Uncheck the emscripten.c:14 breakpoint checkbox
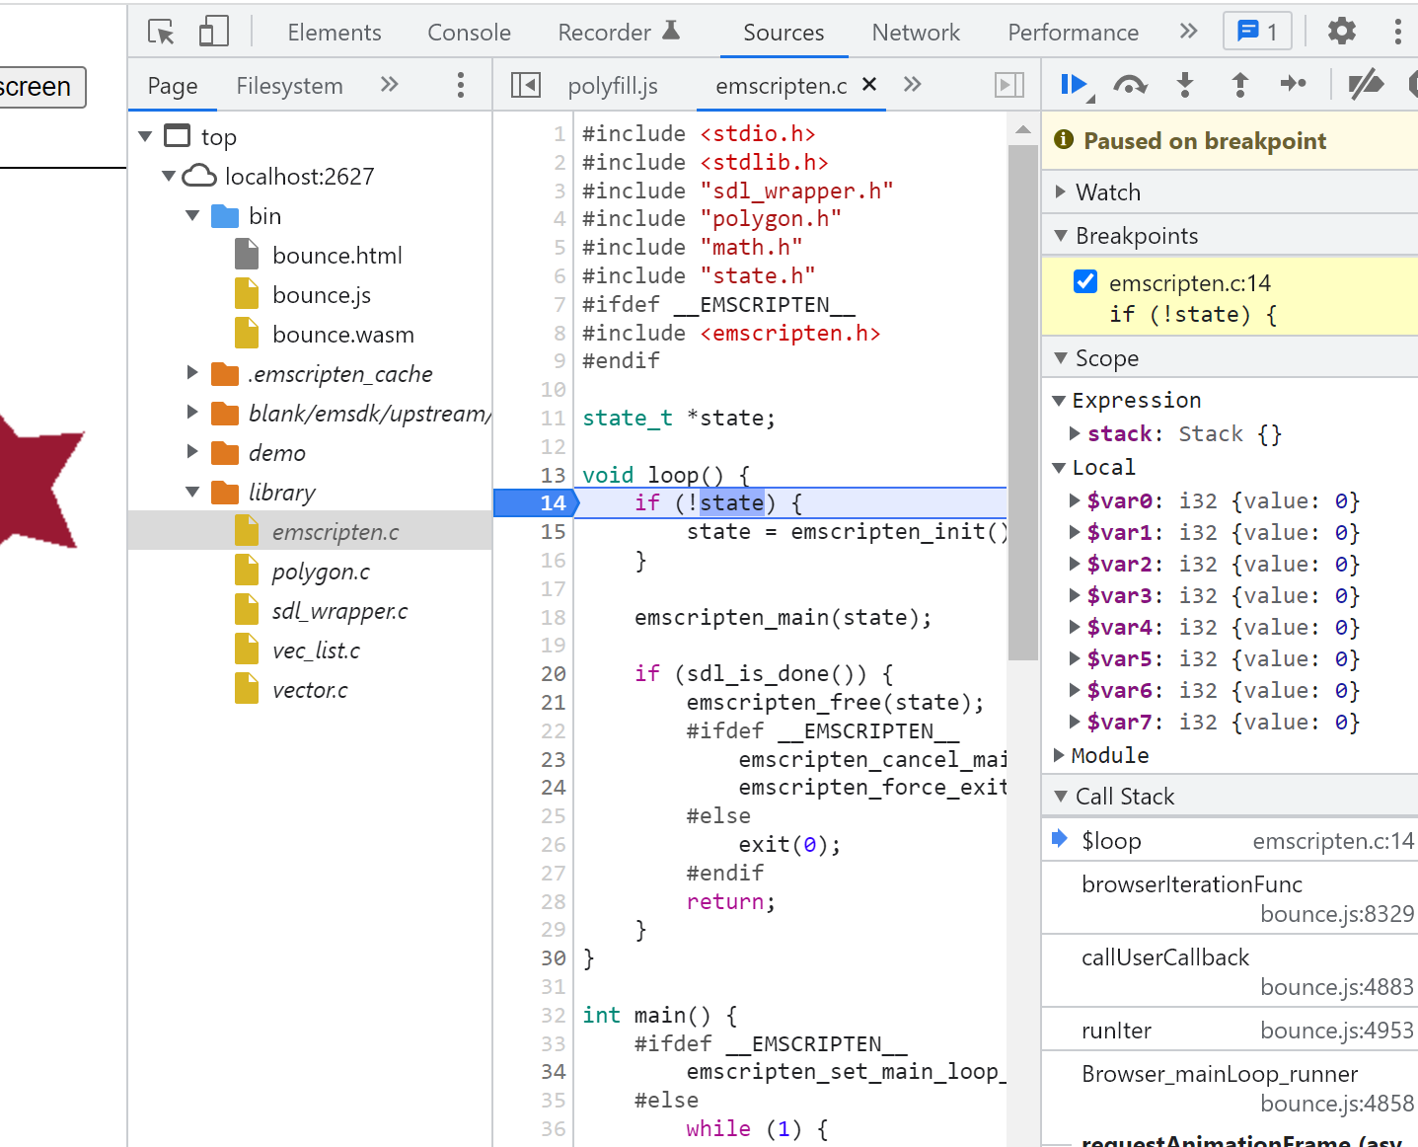The image size is (1418, 1147). [1085, 282]
